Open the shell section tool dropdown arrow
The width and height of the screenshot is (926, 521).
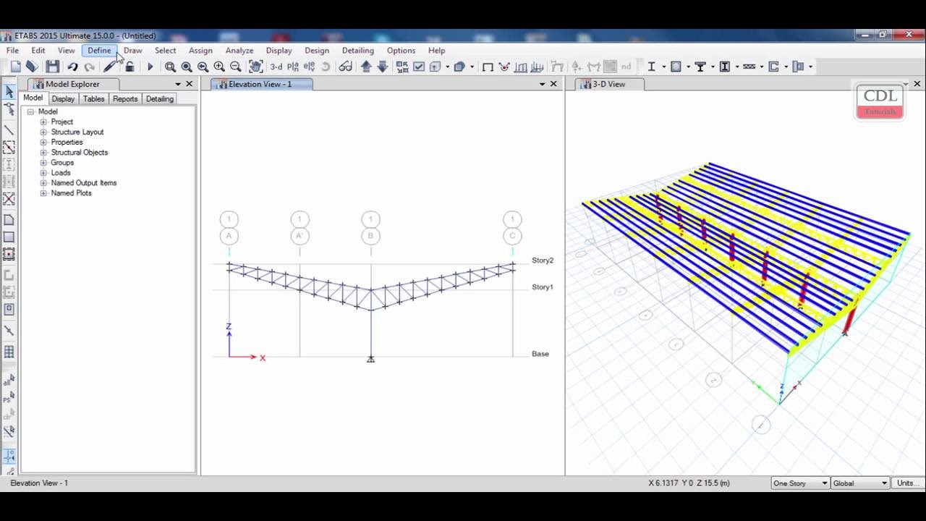[x=688, y=67]
